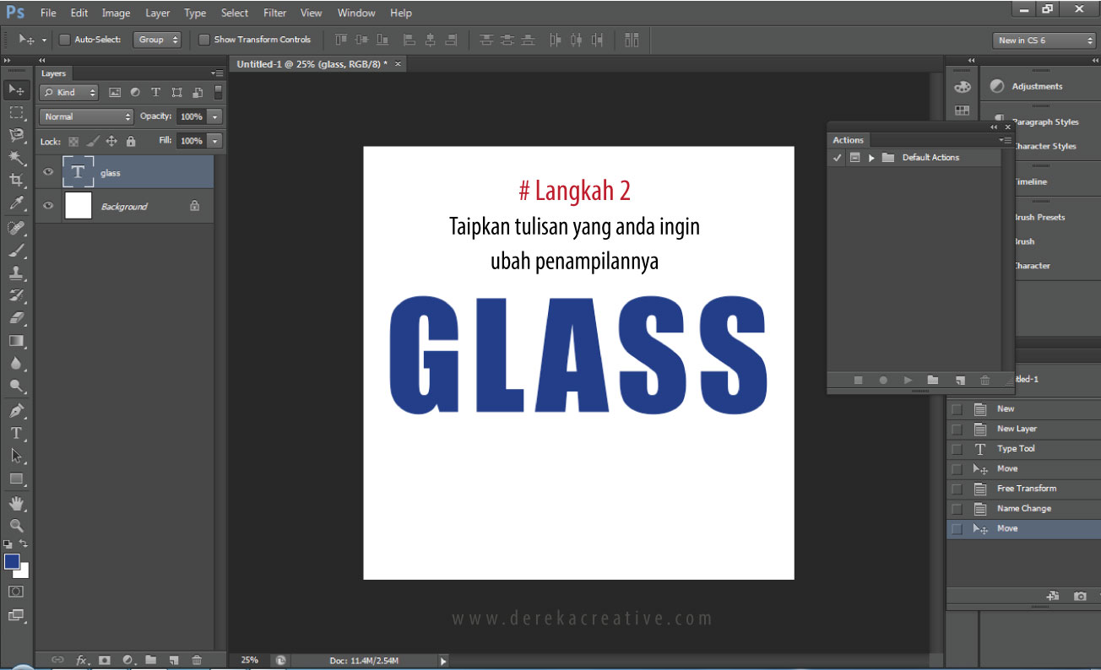Open the Normal blend mode dropdown
The image size is (1101, 670).
87,116
